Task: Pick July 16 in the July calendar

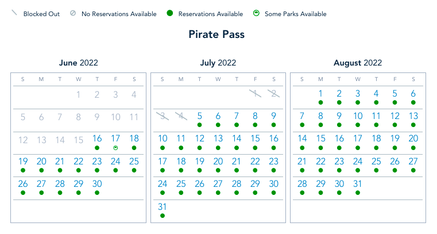Action: coord(273,139)
